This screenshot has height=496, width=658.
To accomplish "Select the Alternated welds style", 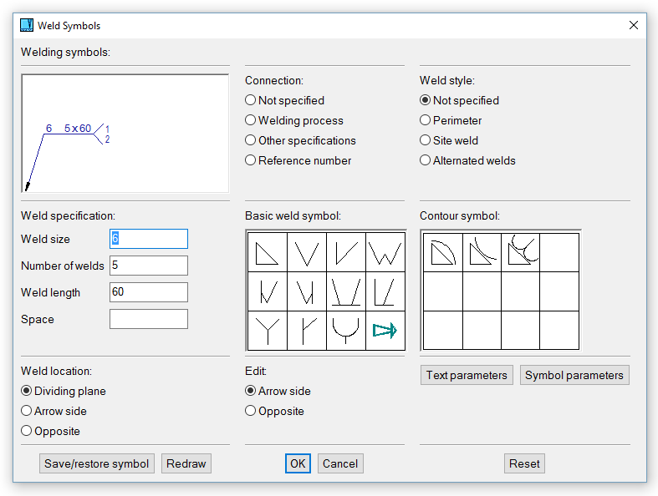I will [x=426, y=160].
